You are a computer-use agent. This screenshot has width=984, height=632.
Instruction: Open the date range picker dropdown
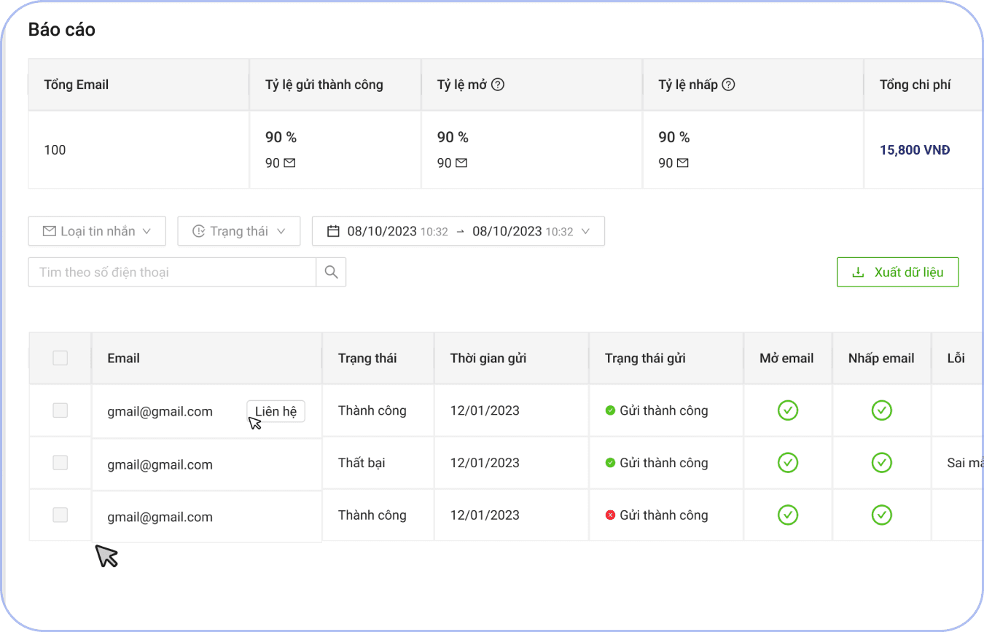tap(458, 231)
